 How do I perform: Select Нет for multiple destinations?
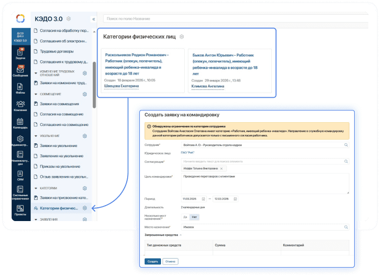point(195,217)
